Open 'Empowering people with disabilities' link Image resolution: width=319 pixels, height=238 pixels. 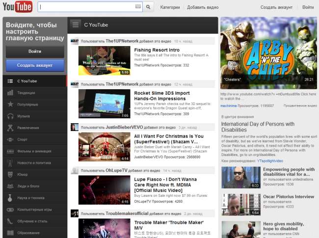coord(289,172)
